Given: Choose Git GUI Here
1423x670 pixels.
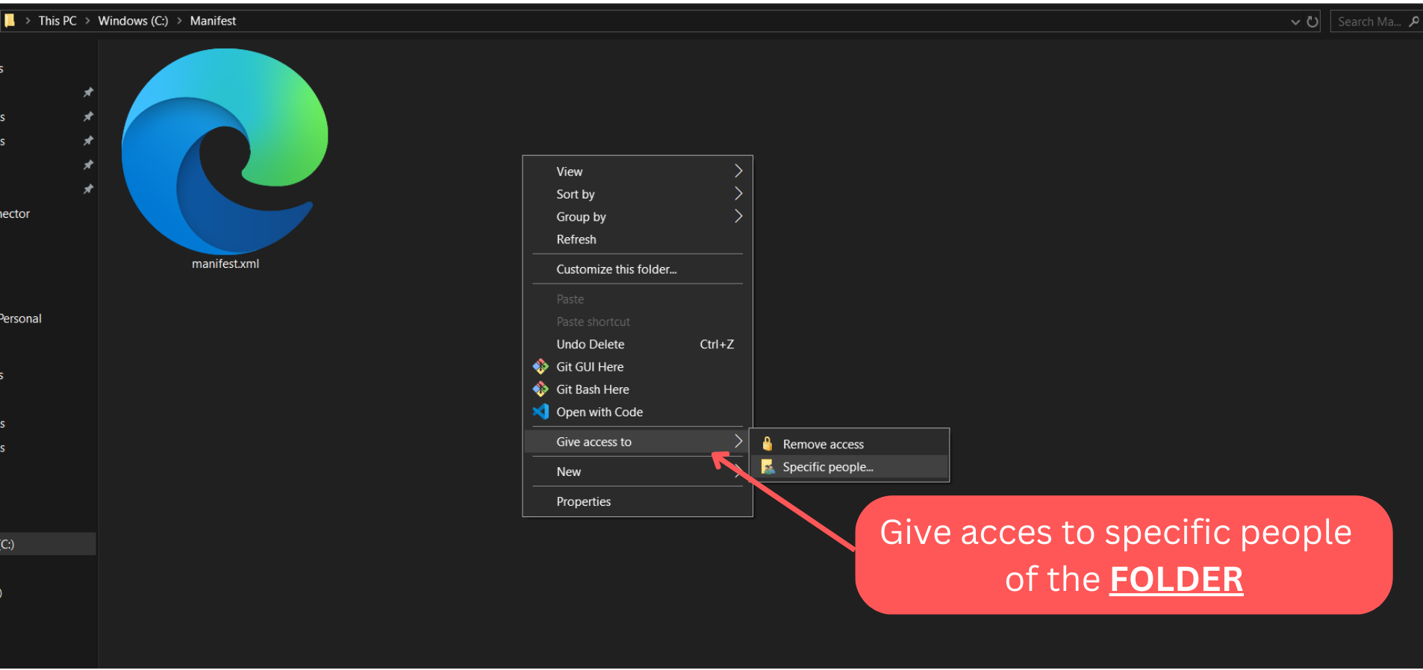Looking at the screenshot, I should [637, 367].
